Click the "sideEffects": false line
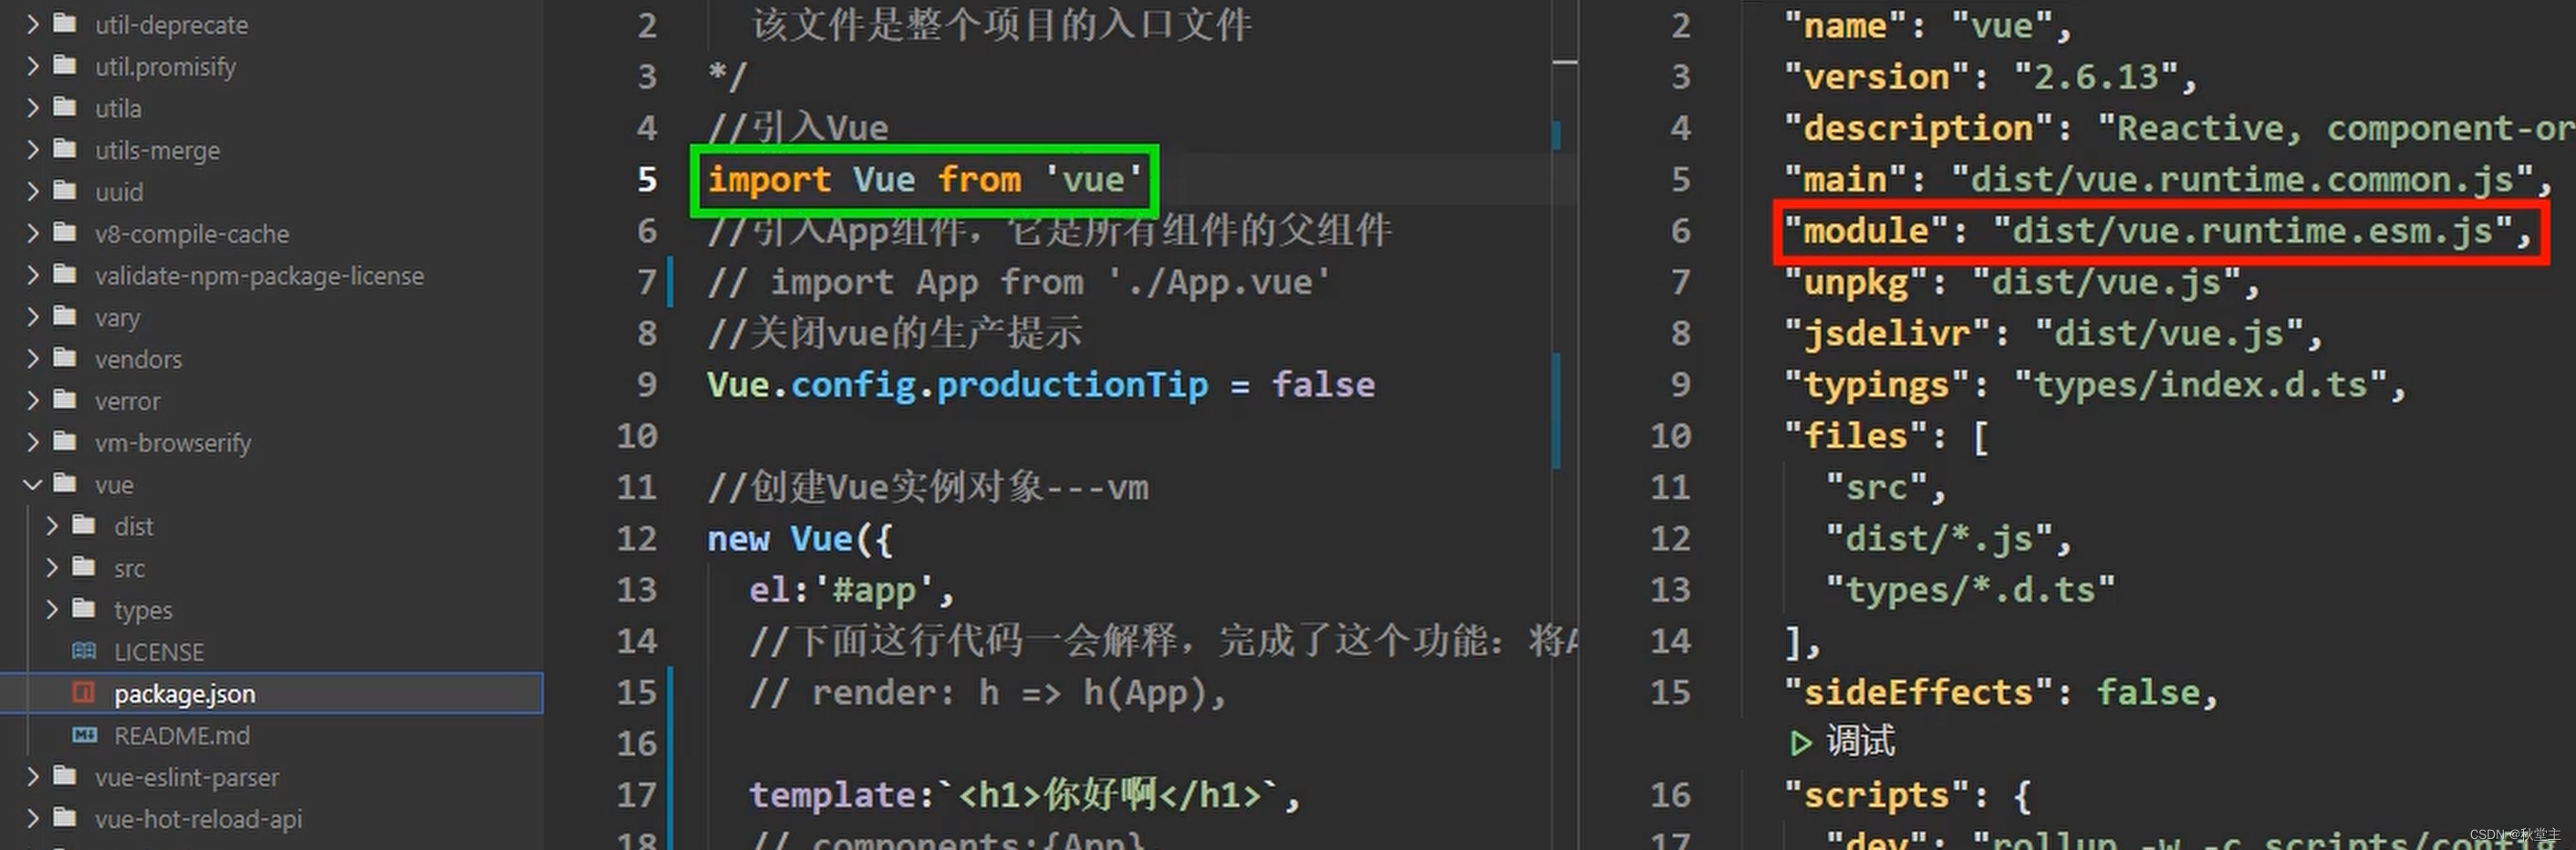The image size is (2576, 850). point(2002,693)
